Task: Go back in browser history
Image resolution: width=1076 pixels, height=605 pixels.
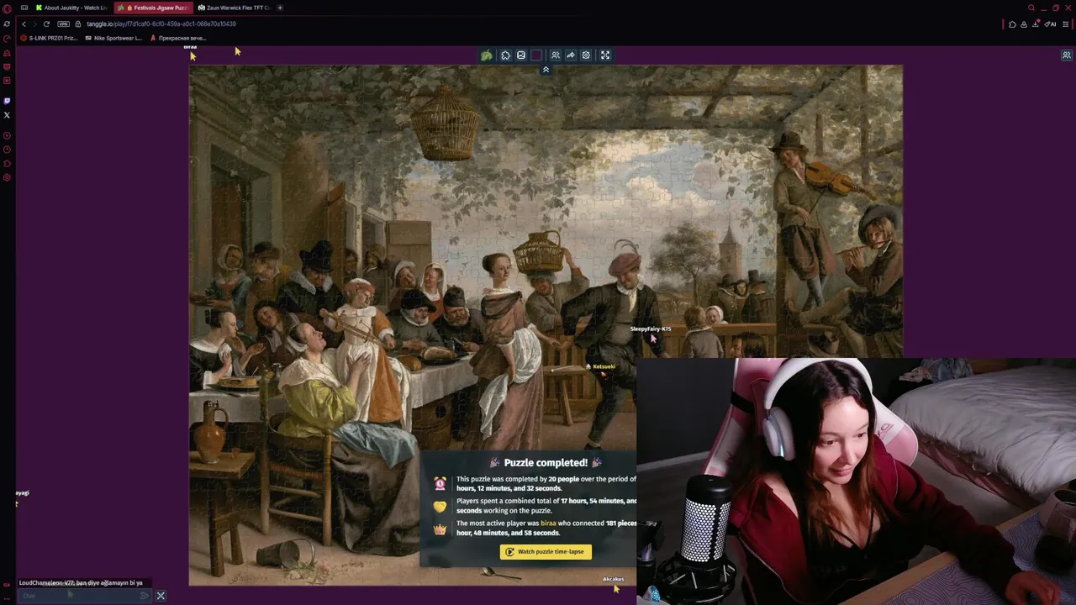Action: [24, 24]
